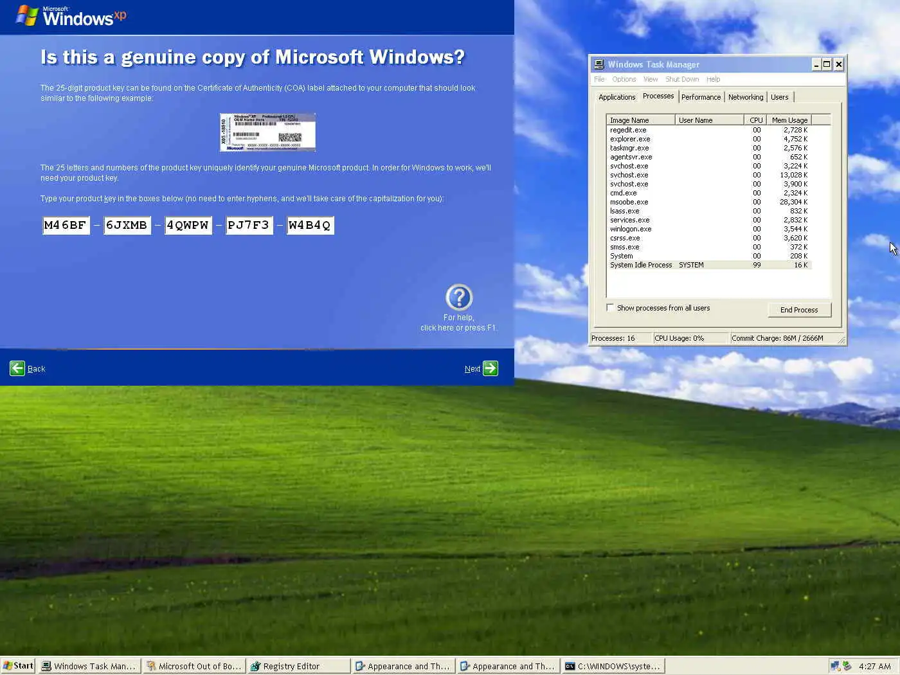The height and width of the screenshot is (675, 900).
Task: Click the Windows Task Manager taskbar button
Action: [89, 666]
